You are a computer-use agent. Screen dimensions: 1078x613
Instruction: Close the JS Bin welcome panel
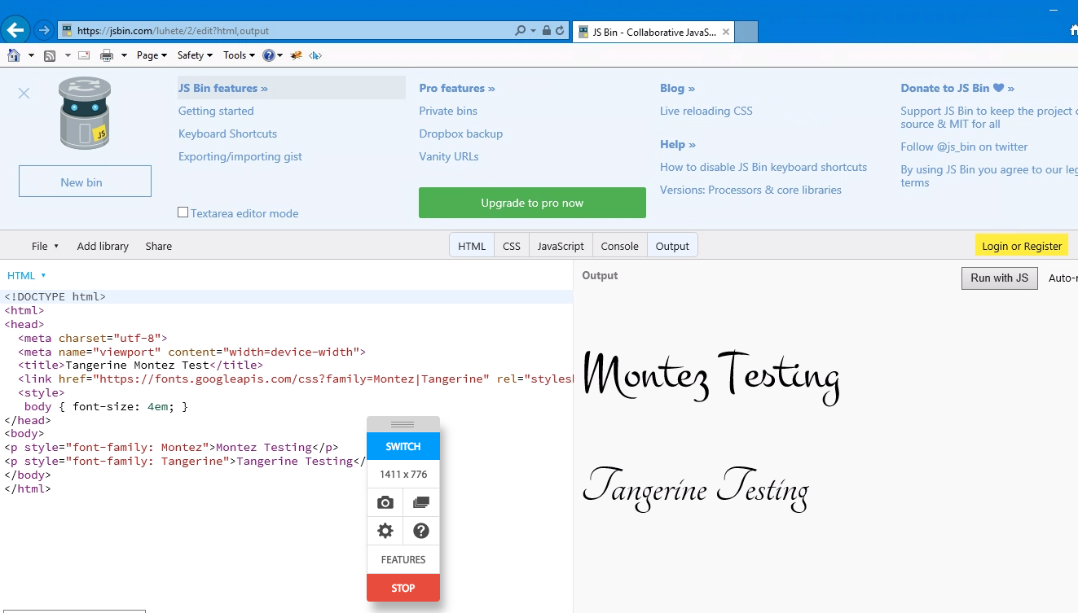24,94
